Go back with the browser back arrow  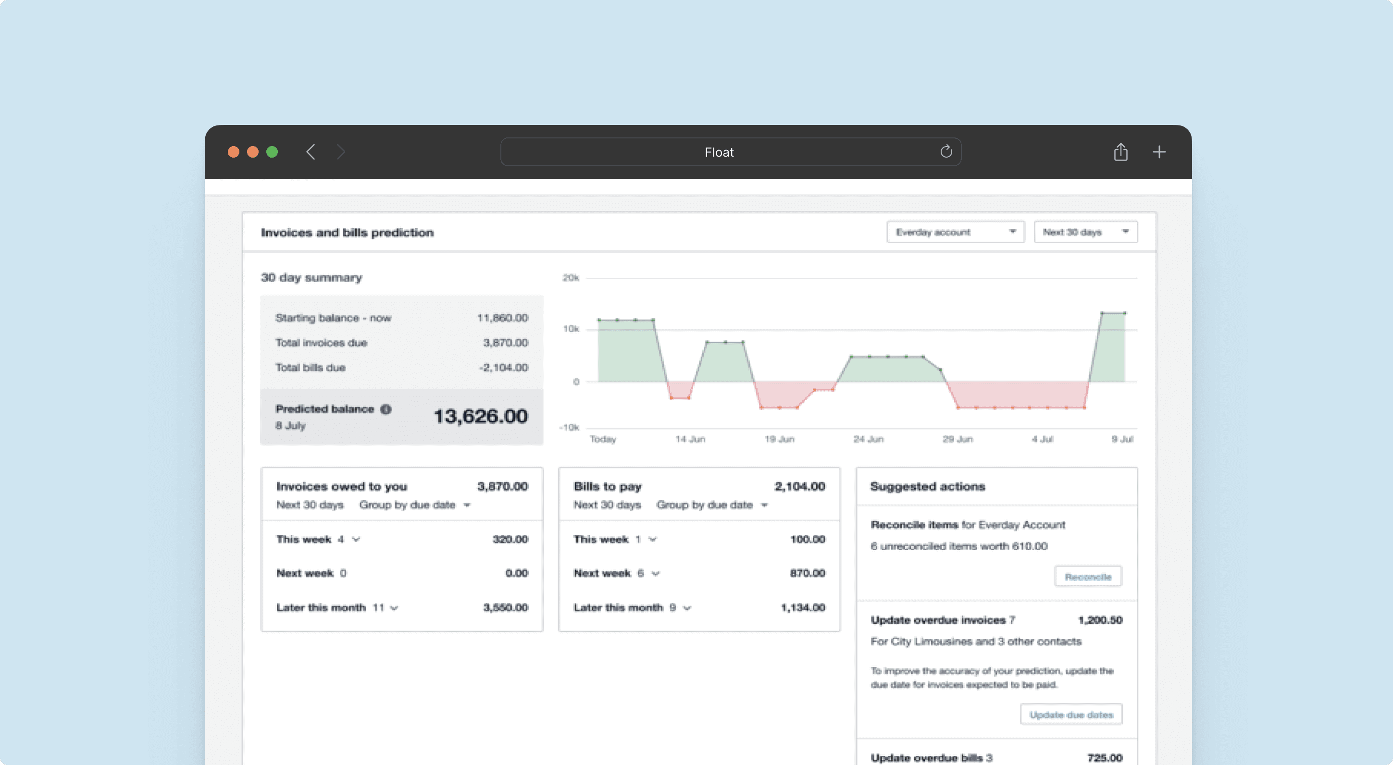pyautogui.click(x=311, y=152)
